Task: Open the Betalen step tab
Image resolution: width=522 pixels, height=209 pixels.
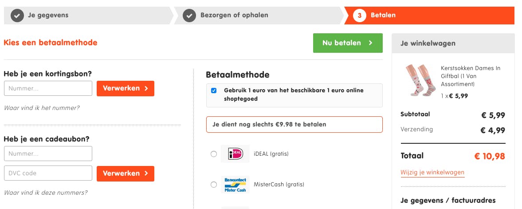Action: click(x=383, y=16)
